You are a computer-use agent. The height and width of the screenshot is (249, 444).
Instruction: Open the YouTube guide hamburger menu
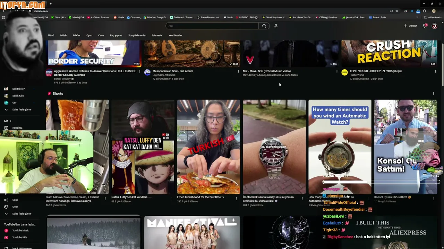click(x=6, y=26)
